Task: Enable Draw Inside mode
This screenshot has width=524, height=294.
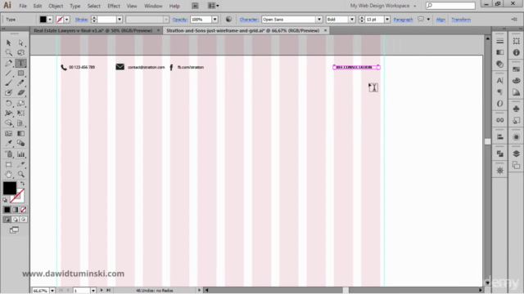Action: pos(24,220)
